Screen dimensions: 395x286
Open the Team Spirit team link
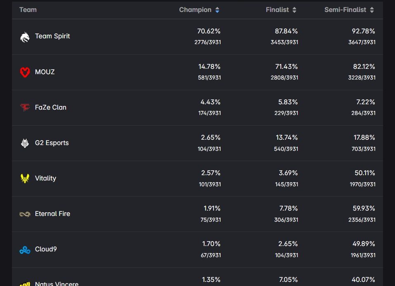52,36
